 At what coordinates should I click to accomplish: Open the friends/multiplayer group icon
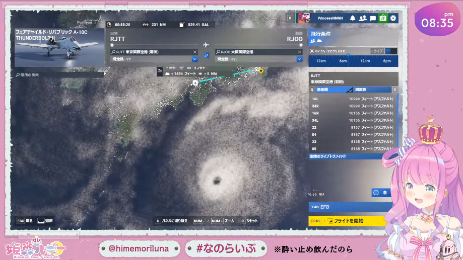(363, 18)
